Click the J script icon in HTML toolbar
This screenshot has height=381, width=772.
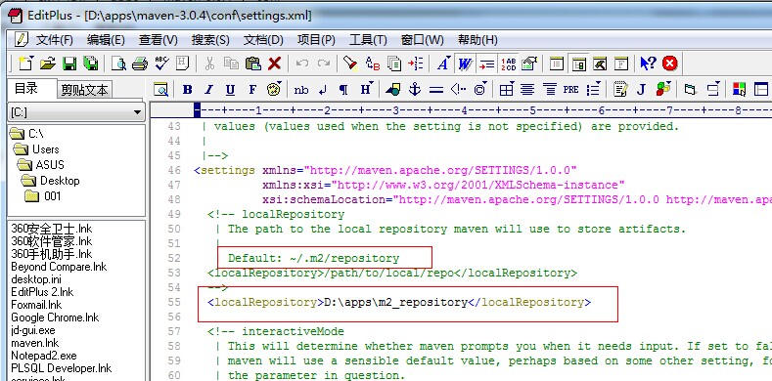tap(641, 90)
